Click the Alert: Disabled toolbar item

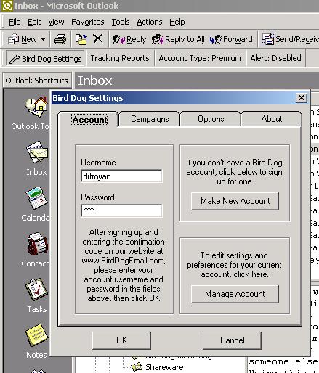click(x=275, y=58)
